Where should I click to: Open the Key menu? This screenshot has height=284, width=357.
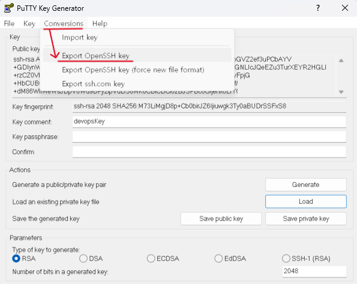click(29, 23)
